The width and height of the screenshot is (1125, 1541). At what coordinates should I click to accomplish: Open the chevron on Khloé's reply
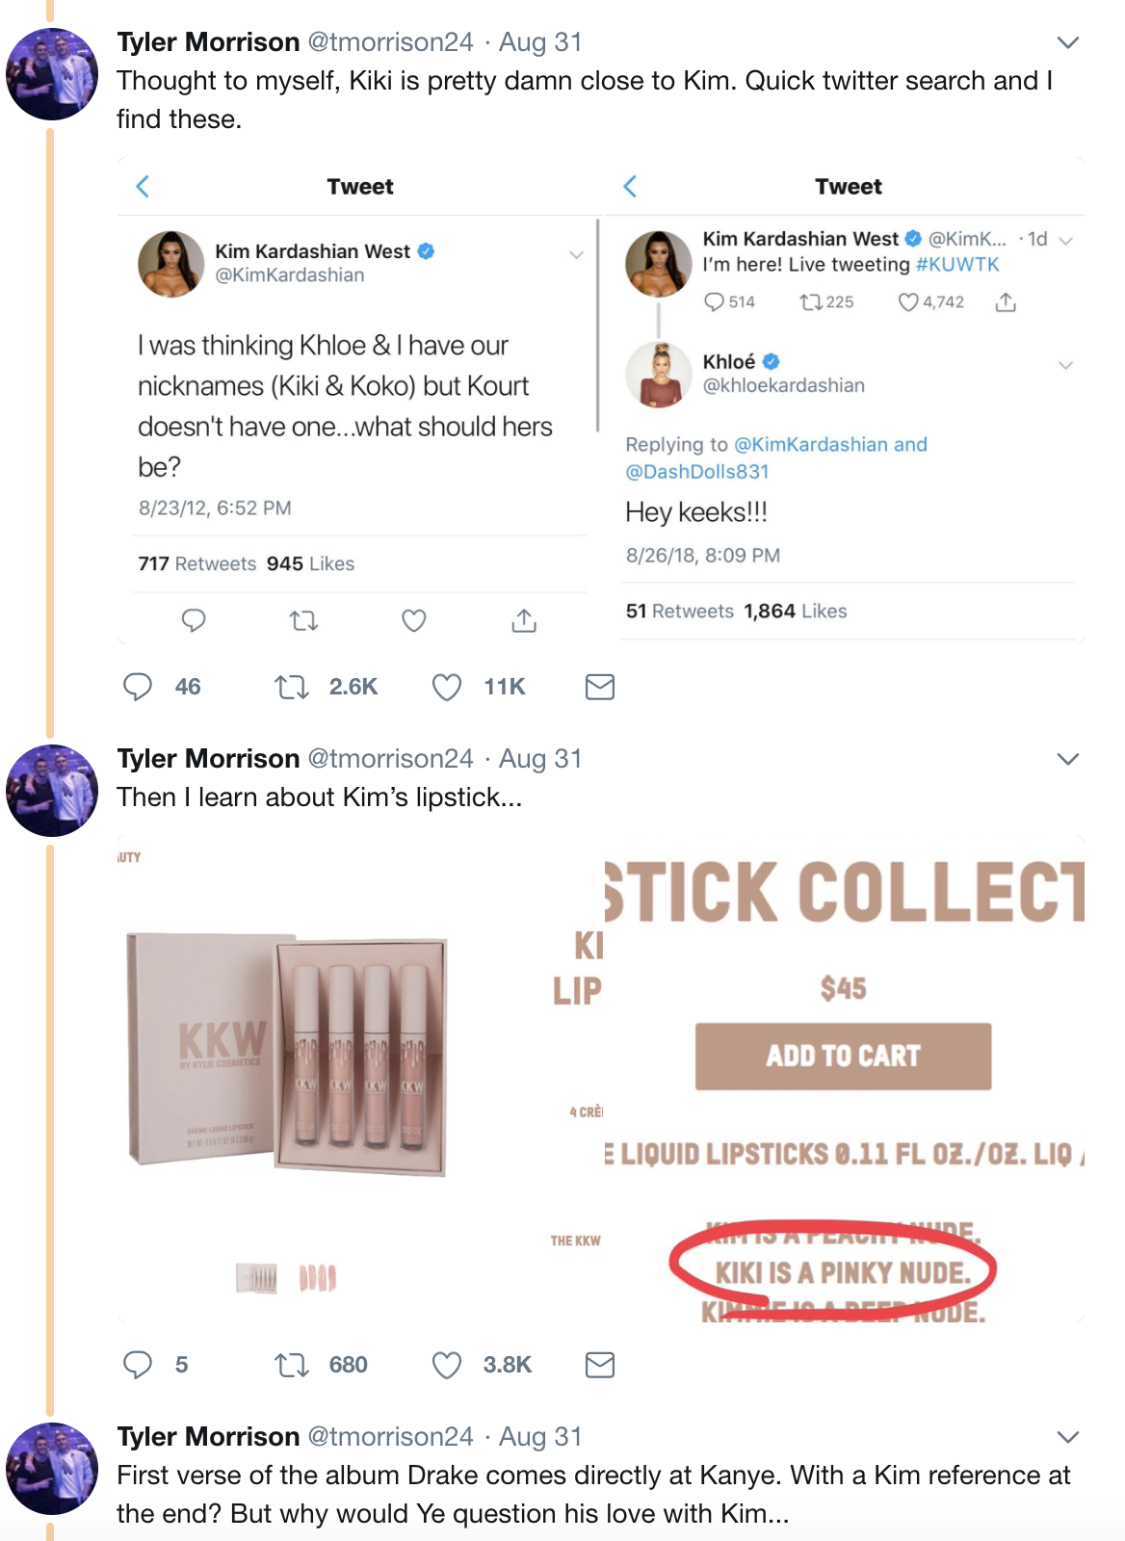(1065, 364)
